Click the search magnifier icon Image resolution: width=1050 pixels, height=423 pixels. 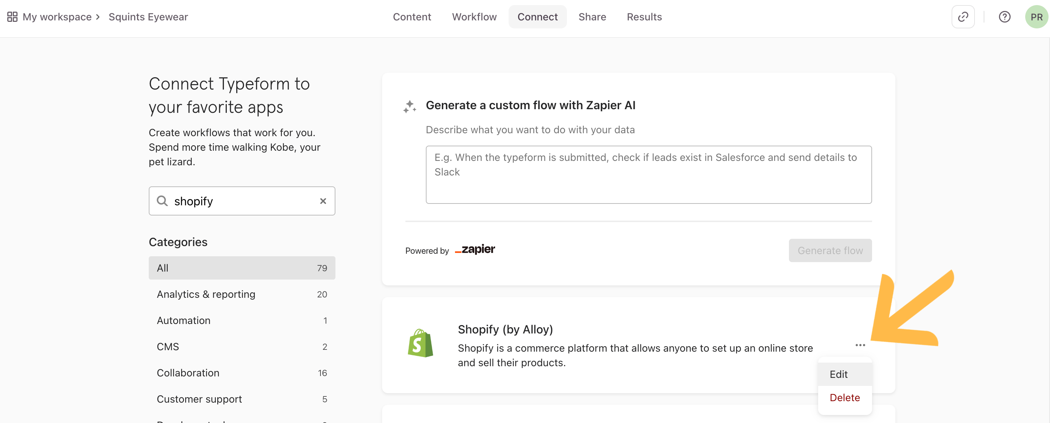162,201
